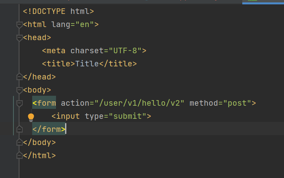The width and height of the screenshot is (284, 178).
Task: Click the word charset in the meta tag
Action: 87,50
